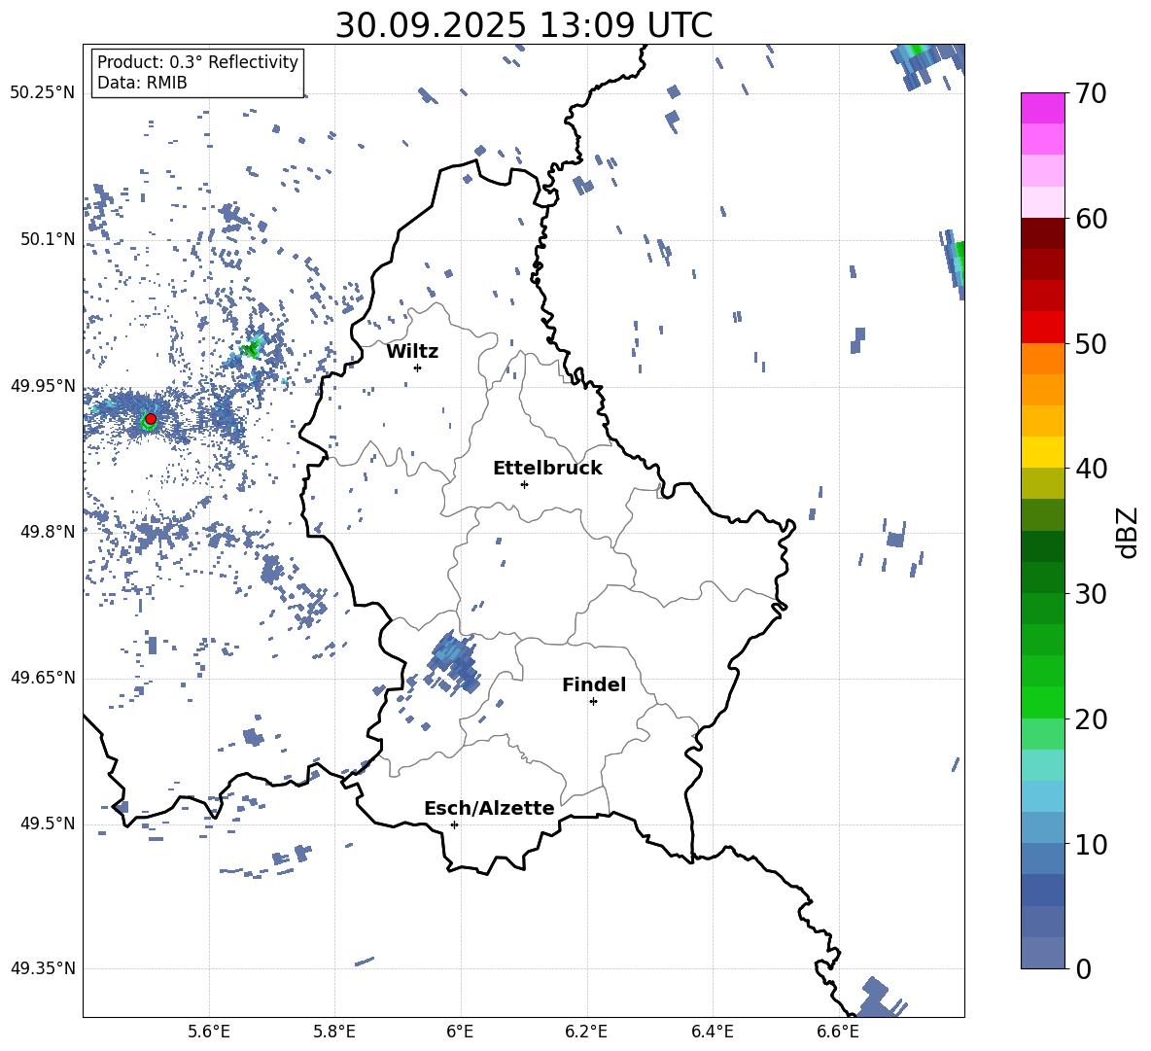
Task: Click the 50 colorbar tick label
Action: (1090, 344)
